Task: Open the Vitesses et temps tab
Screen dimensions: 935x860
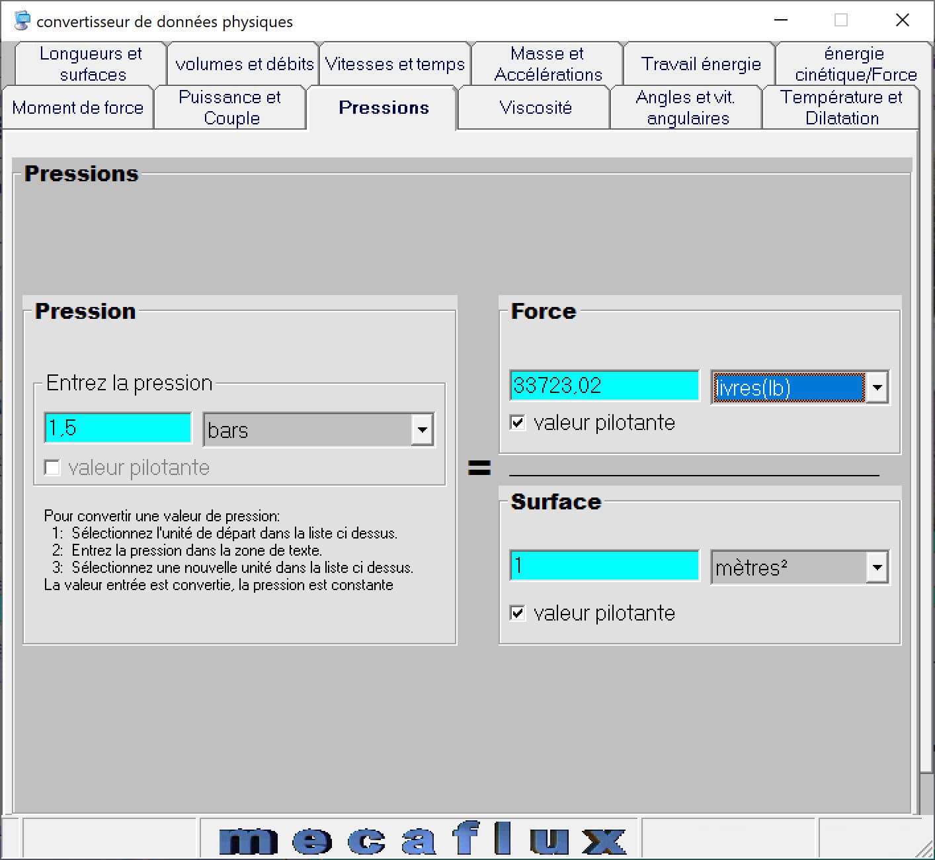Action: pyautogui.click(x=394, y=64)
